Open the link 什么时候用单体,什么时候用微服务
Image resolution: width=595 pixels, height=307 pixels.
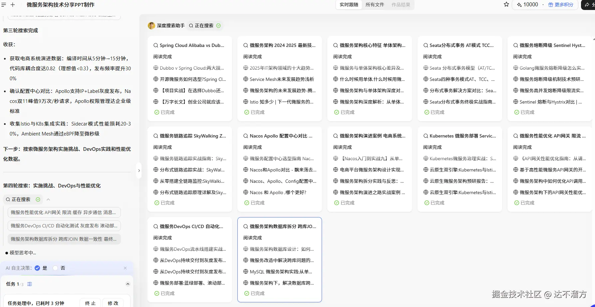tap(372, 79)
